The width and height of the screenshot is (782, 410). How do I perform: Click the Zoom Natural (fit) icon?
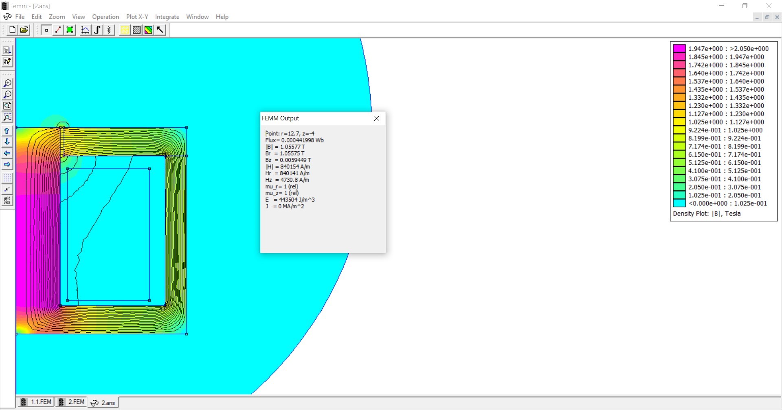[7, 106]
